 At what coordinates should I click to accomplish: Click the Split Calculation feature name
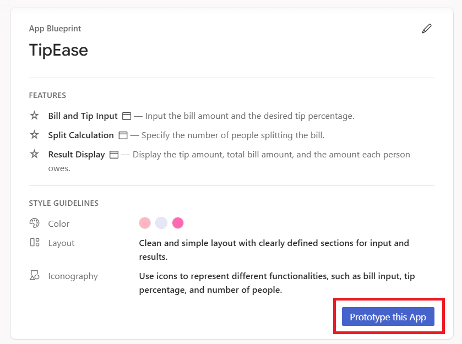point(81,135)
